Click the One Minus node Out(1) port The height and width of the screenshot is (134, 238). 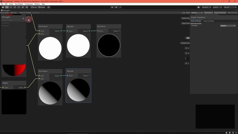pyautogui.click(x=120, y=31)
